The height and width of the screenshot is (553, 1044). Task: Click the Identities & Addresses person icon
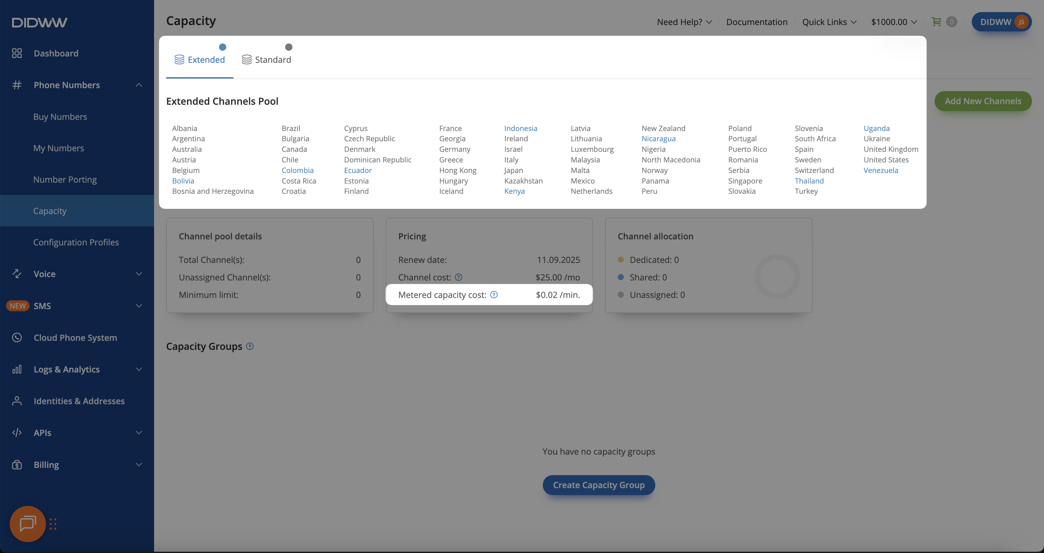pyautogui.click(x=17, y=401)
